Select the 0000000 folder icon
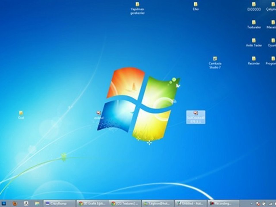Image resolution: width=276 pixels, height=207 pixels. 254,6
